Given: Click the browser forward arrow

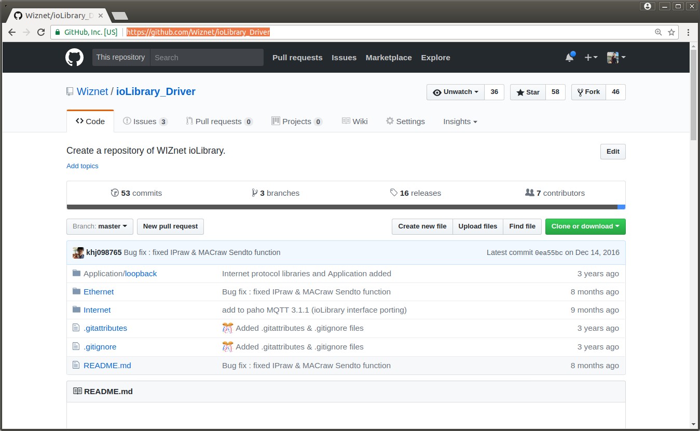Looking at the screenshot, I should tap(26, 32).
